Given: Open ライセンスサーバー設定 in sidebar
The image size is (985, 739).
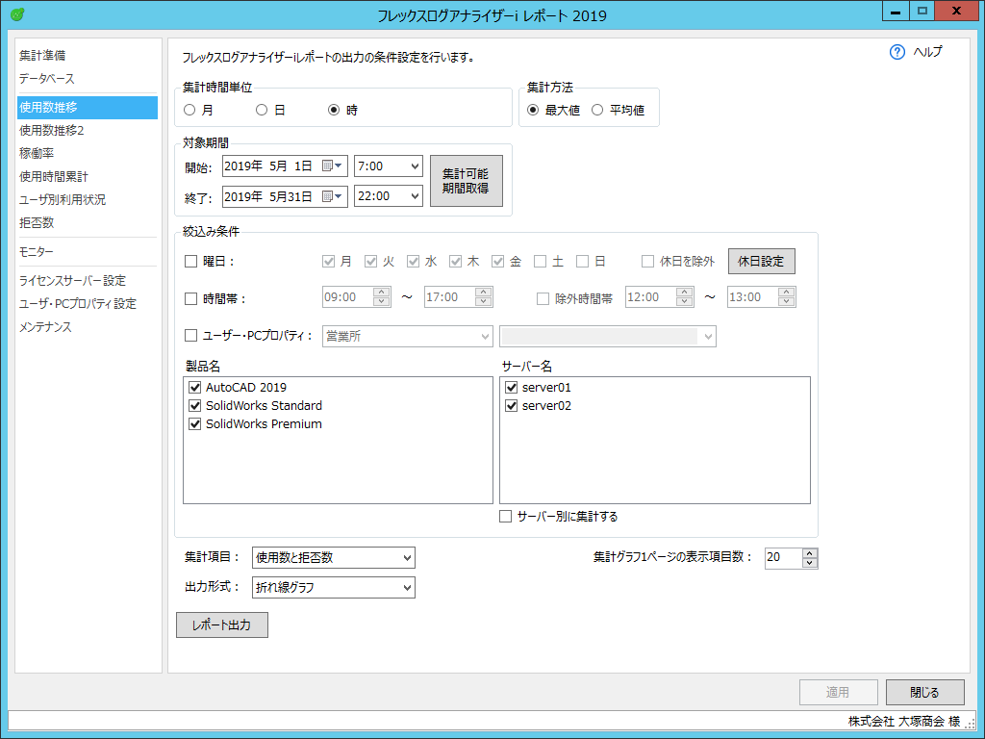Looking at the screenshot, I should (72, 280).
